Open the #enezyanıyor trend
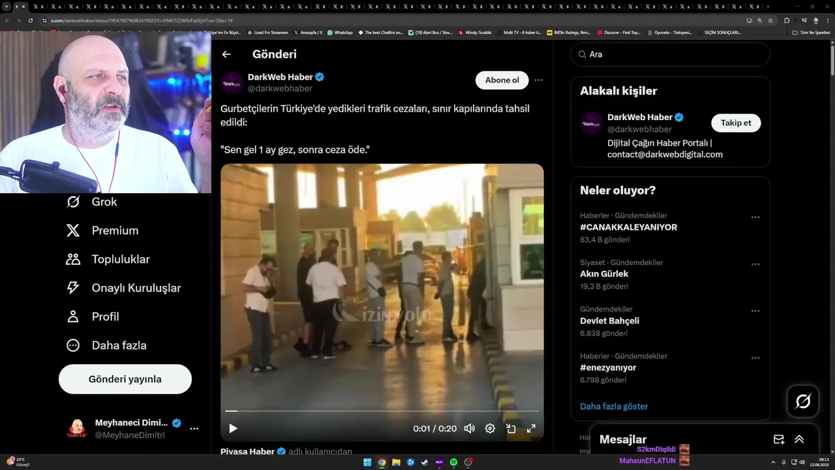Screen dimensions: 835x470 pos(608,368)
